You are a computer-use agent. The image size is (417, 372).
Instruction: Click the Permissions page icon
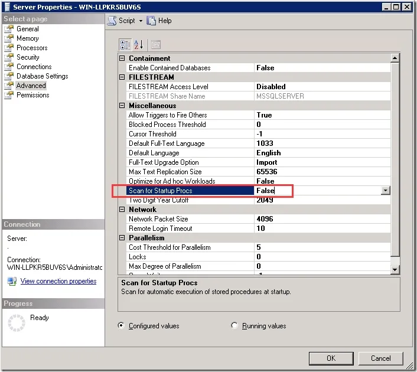tap(9, 95)
